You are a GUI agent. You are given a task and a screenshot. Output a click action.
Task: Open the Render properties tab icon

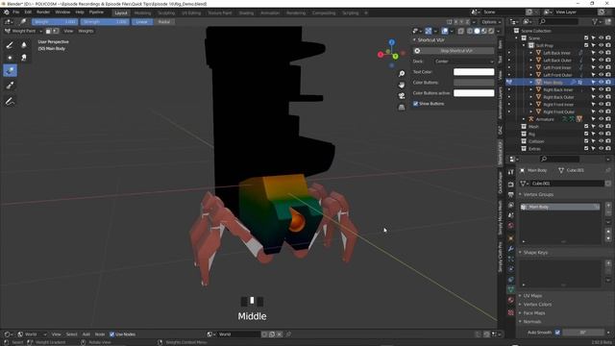coord(510,185)
